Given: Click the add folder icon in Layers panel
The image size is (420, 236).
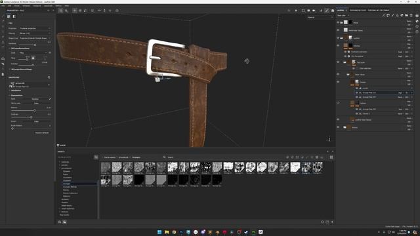Looking at the screenshot, I should coord(406,16).
